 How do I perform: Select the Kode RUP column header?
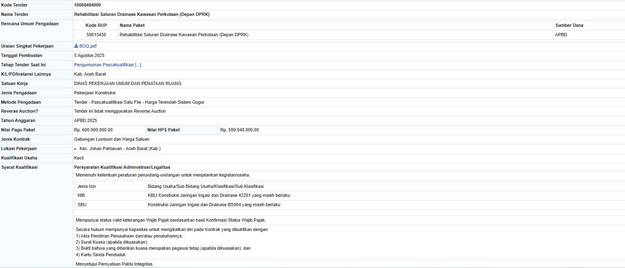(96, 26)
